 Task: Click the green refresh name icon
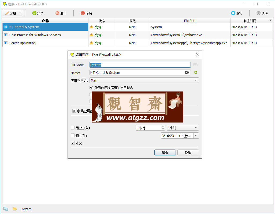click(x=196, y=72)
